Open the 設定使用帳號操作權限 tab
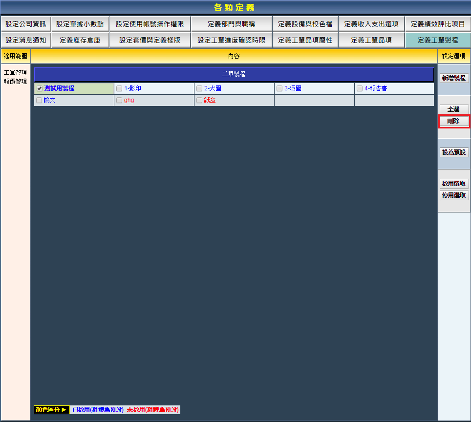Image resolution: width=471 pixels, height=422 pixels. (150, 24)
